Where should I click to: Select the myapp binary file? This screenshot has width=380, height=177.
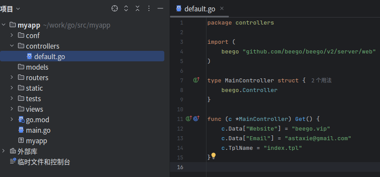(x=36, y=141)
